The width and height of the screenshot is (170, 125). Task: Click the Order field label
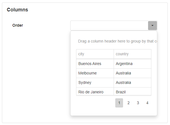18,25
